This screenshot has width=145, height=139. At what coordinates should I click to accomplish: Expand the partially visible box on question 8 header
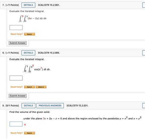pyautogui.click(x=144, y=53)
